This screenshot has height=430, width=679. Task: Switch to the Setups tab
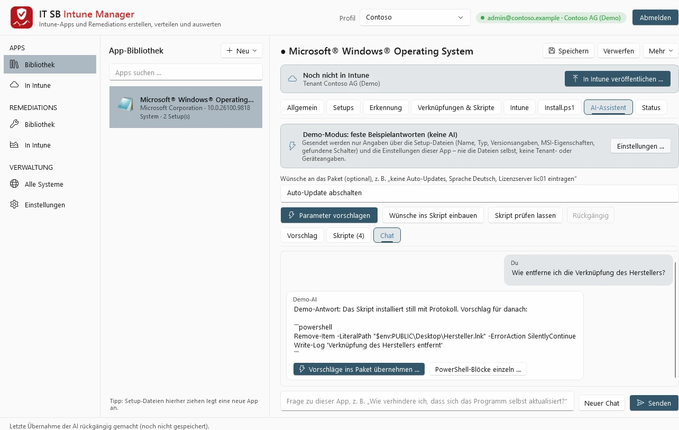point(343,107)
